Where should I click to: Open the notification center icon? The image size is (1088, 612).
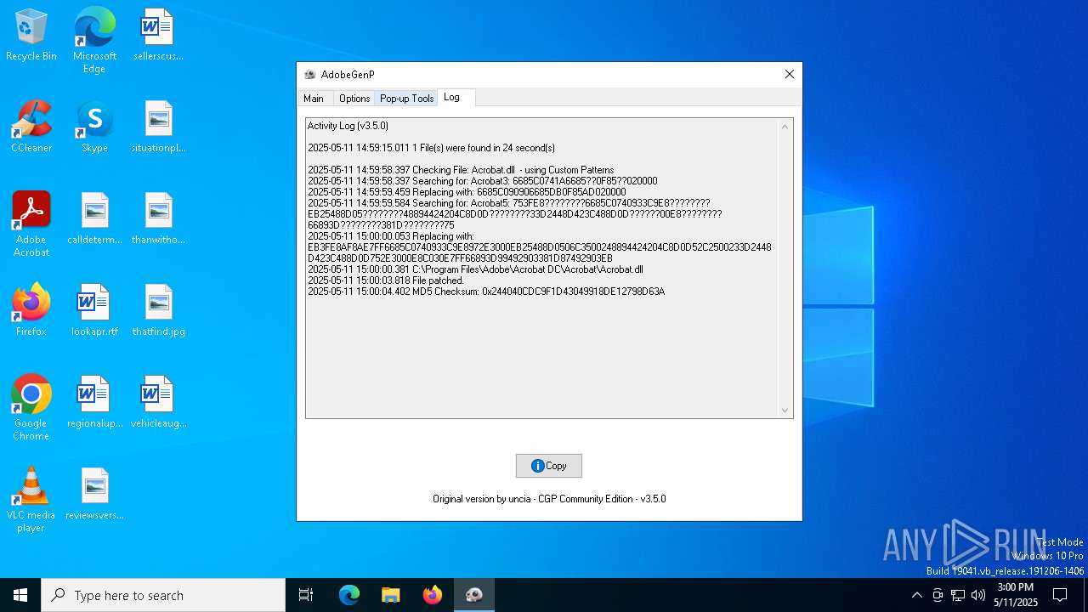click(1060, 595)
